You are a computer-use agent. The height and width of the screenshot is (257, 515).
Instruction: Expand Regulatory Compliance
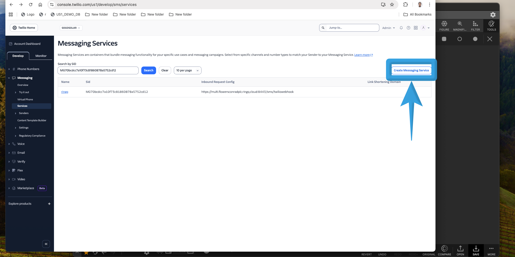16,136
